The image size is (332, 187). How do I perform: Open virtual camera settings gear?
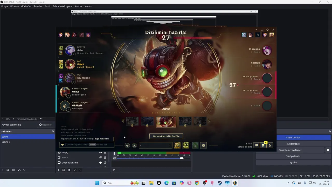tap(328, 150)
